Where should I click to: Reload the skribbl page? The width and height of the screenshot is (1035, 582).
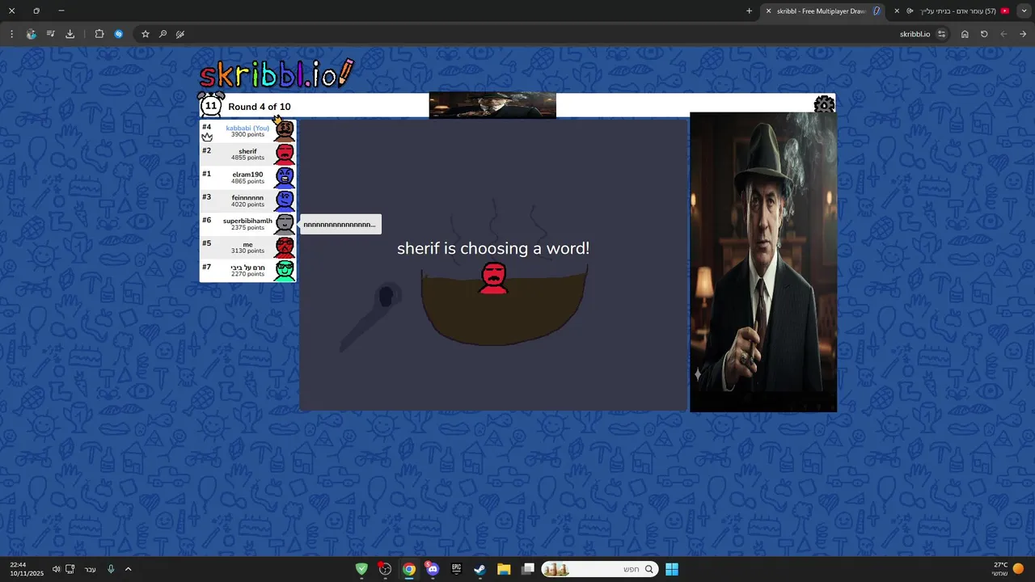984,34
